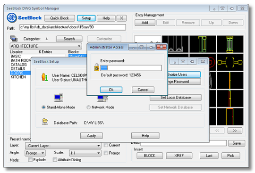
Task: Click the Stand-Alone Mode computer icon
Action: [x=59, y=98]
